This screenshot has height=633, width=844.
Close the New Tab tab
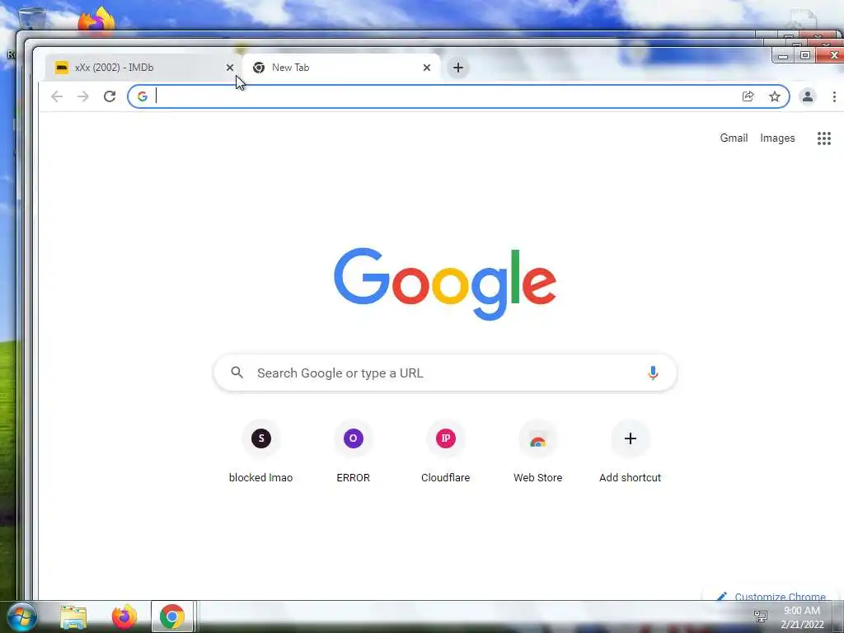point(427,68)
